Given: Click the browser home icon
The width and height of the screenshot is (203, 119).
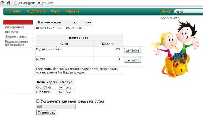Looking at the screenshot, I should [9, 2].
